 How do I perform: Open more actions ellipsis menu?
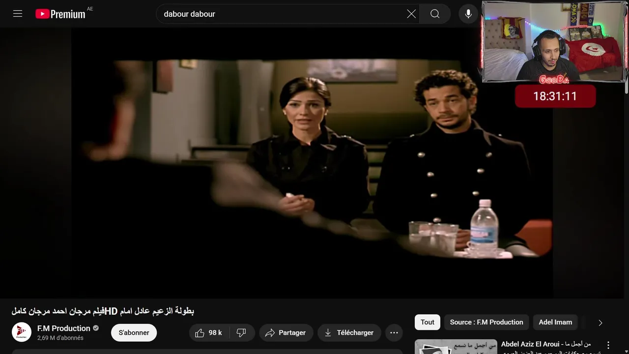click(x=394, y=333)
